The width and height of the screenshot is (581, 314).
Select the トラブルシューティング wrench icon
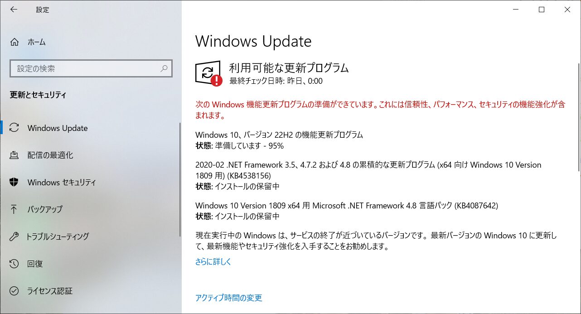tap(15, 237)
